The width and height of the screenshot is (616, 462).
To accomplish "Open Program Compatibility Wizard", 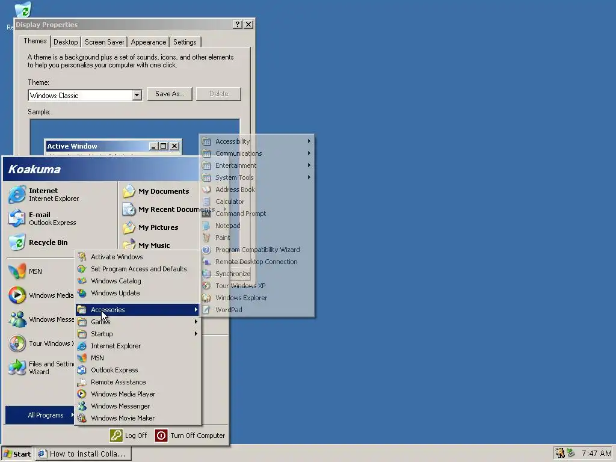I will pyautogui.click(x=257, y=250).
